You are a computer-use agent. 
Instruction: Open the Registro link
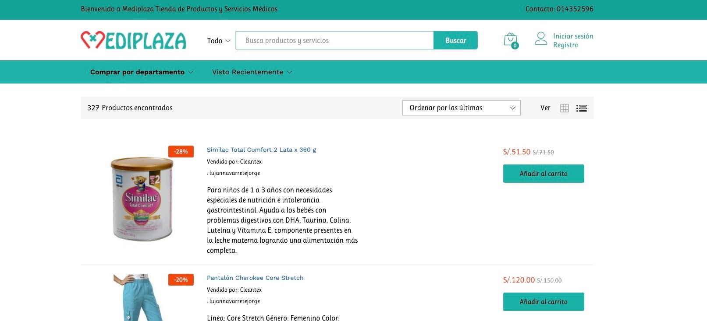[x=565, y=45]
